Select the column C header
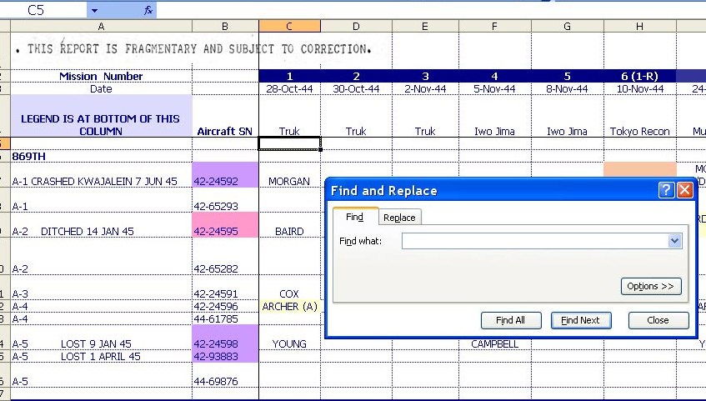The height and width of the screenshot is (401, 706). point(289,27)
